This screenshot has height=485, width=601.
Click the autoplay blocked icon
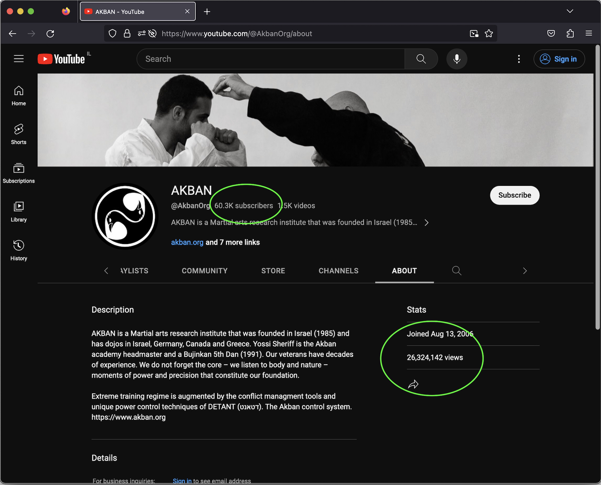pyautogui.click(x=152, y=33)
